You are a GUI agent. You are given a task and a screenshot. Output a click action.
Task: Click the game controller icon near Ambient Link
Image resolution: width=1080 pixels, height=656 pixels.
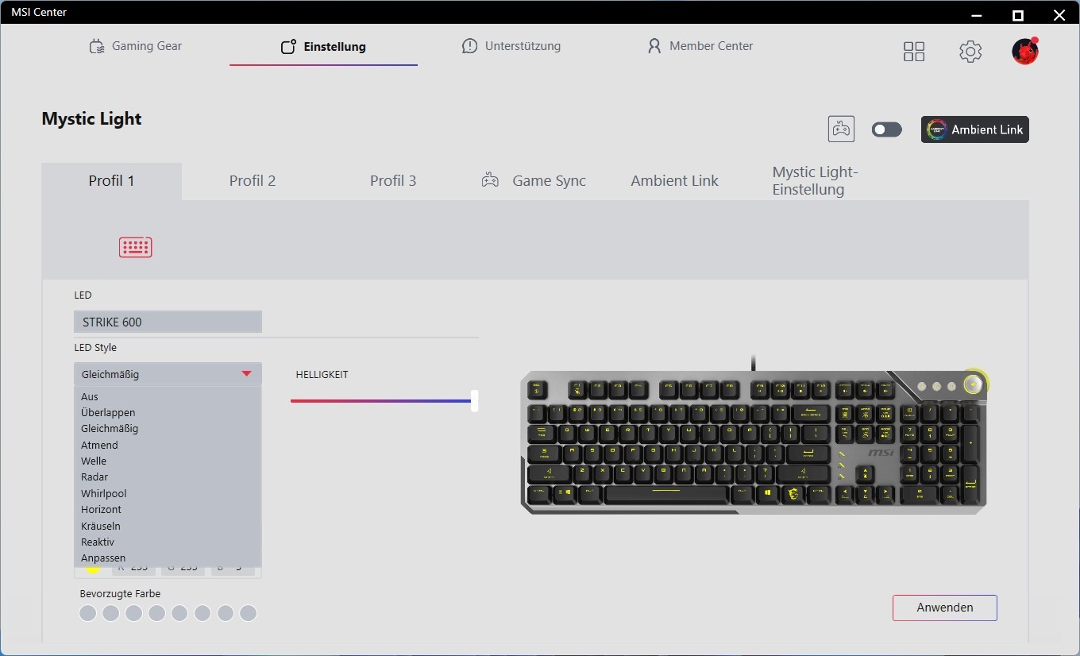841,129
